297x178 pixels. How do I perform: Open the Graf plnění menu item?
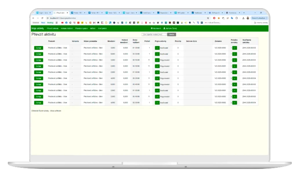click(103, 28)
